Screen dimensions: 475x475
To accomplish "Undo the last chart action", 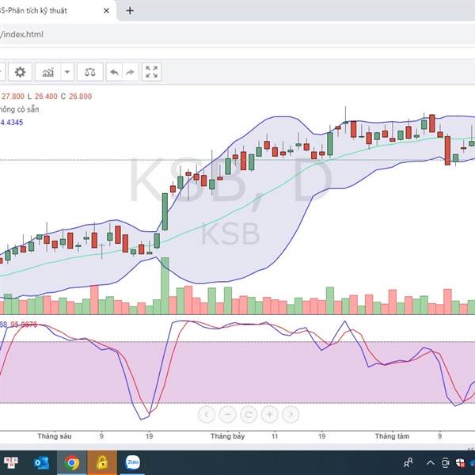I will (x=114, y=72).
